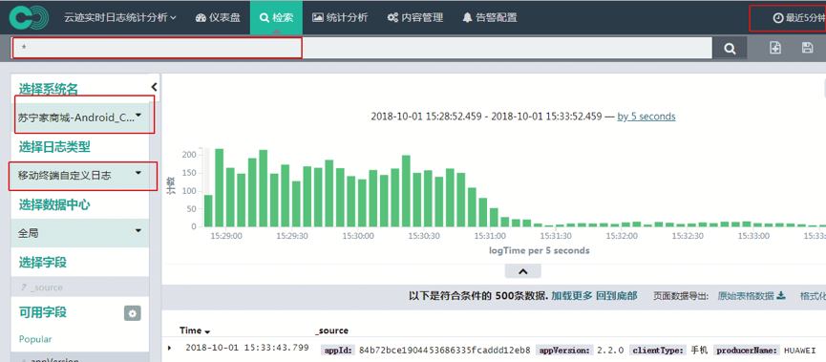The width and height of the screenshot is (826, 362).
Task: Export 原始表格数据 raw table data
Action: coord(752,295)
